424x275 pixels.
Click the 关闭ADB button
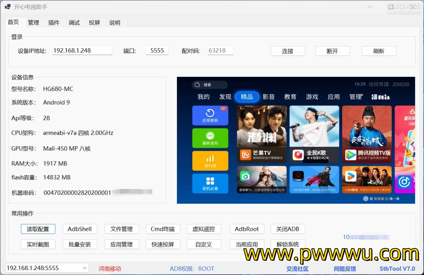pyautogui.click(x=288, y=229)
